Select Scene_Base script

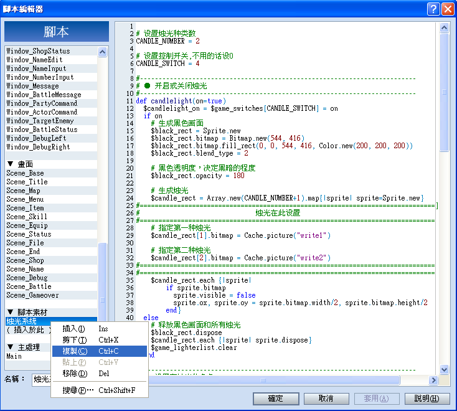[51, 173]
